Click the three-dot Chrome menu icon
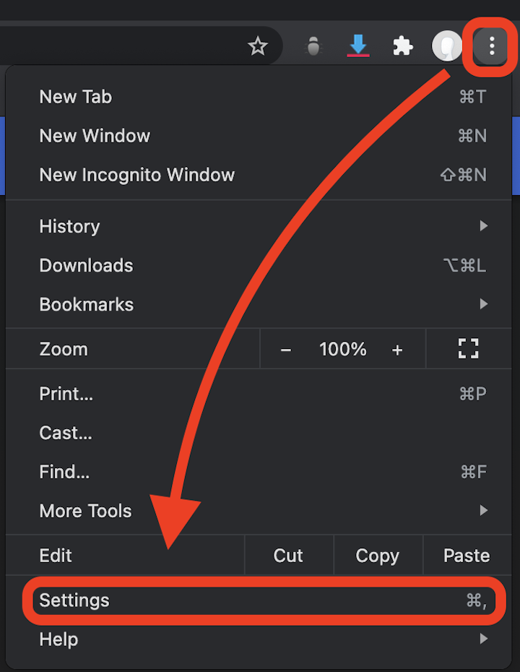520x672 pixels. click(x=490, y=46)
